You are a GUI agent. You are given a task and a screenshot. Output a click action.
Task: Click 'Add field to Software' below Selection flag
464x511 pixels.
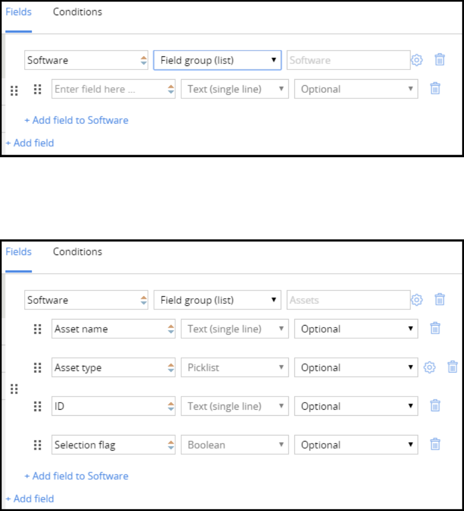pos(76,476)
